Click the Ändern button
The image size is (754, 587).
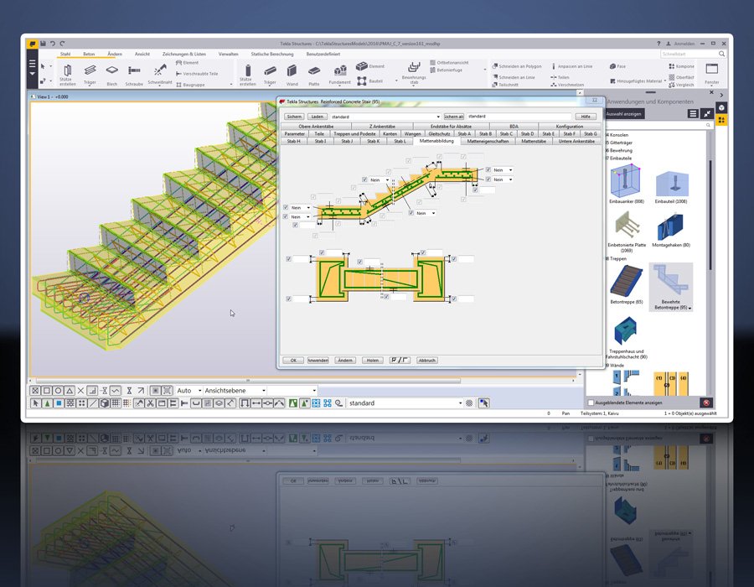point(345,361)
